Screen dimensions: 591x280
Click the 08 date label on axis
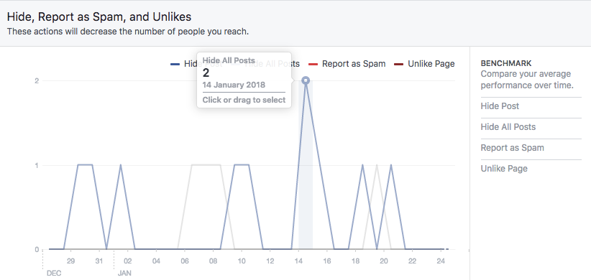214,261
